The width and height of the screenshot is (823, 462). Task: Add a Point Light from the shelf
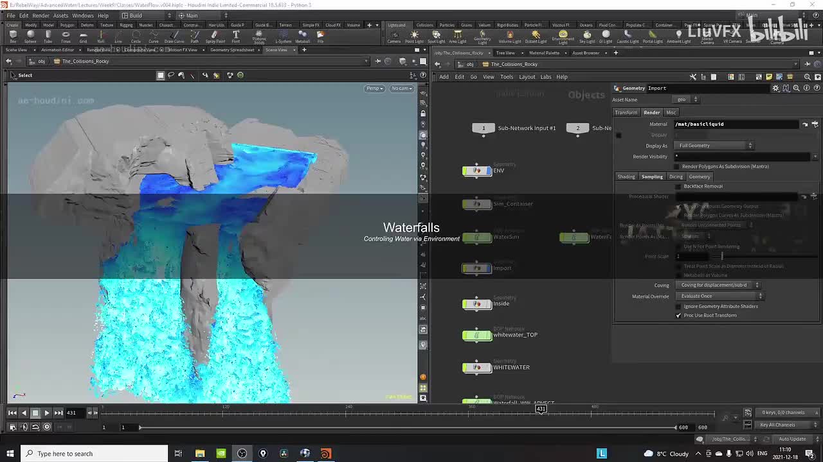(x=414, y=37)
